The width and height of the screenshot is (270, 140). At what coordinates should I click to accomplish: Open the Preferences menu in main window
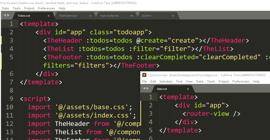(46, 8)
